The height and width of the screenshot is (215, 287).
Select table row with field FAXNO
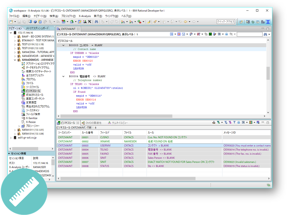pos(164,154)
